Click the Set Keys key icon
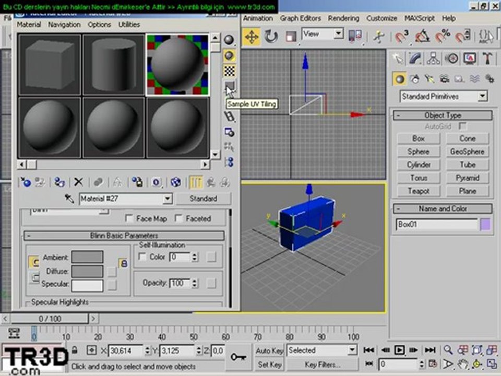Screen dimensions: 501x376 coord(238,357)
